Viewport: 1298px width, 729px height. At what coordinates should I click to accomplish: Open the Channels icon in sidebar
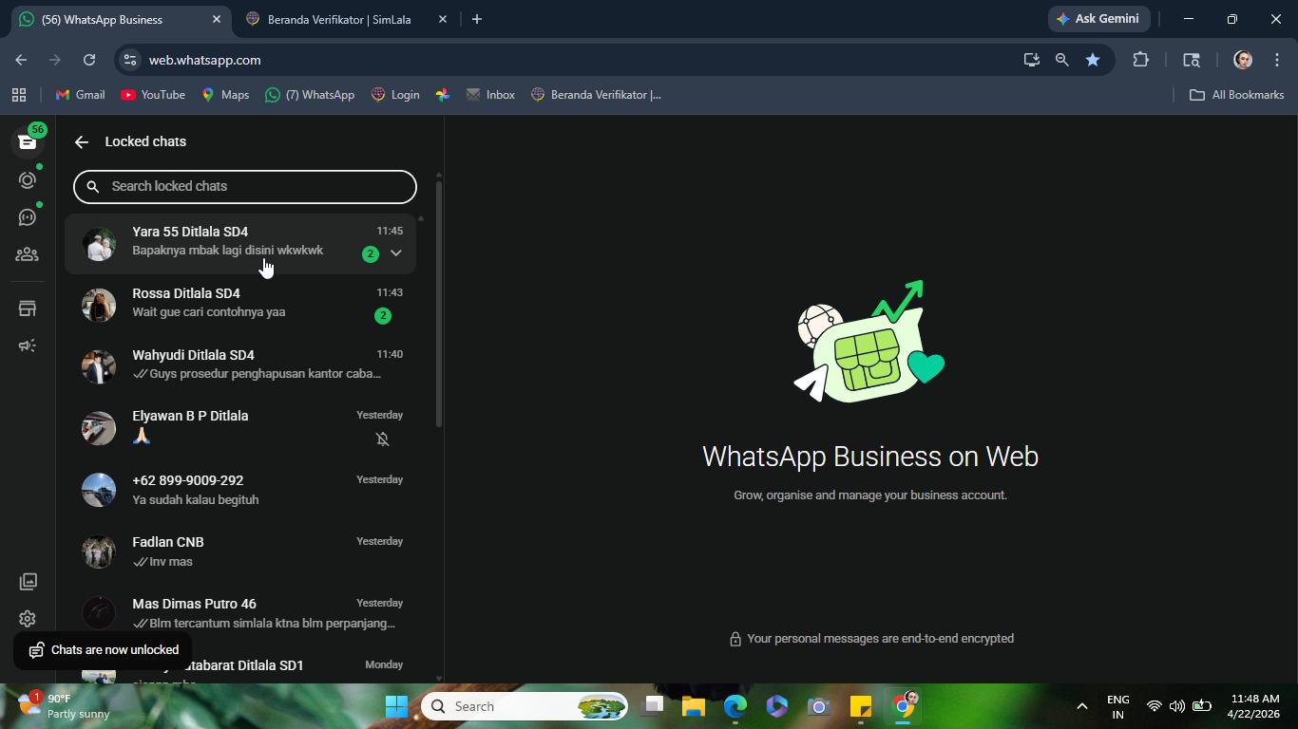point(27,217)
